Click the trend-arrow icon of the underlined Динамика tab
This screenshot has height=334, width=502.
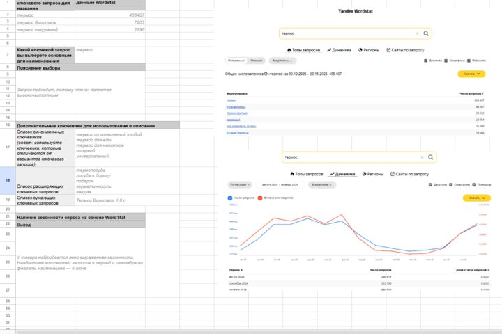coord(332,174)
